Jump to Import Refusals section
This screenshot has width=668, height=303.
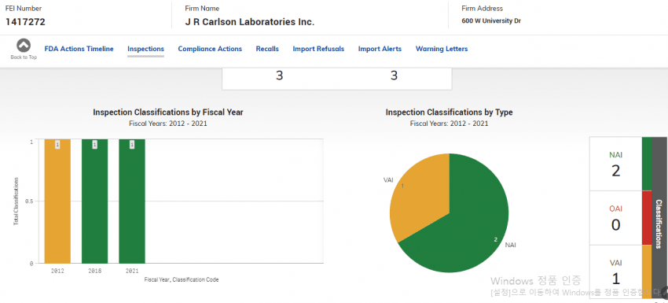pyautogui.click(x=318, y=49)
